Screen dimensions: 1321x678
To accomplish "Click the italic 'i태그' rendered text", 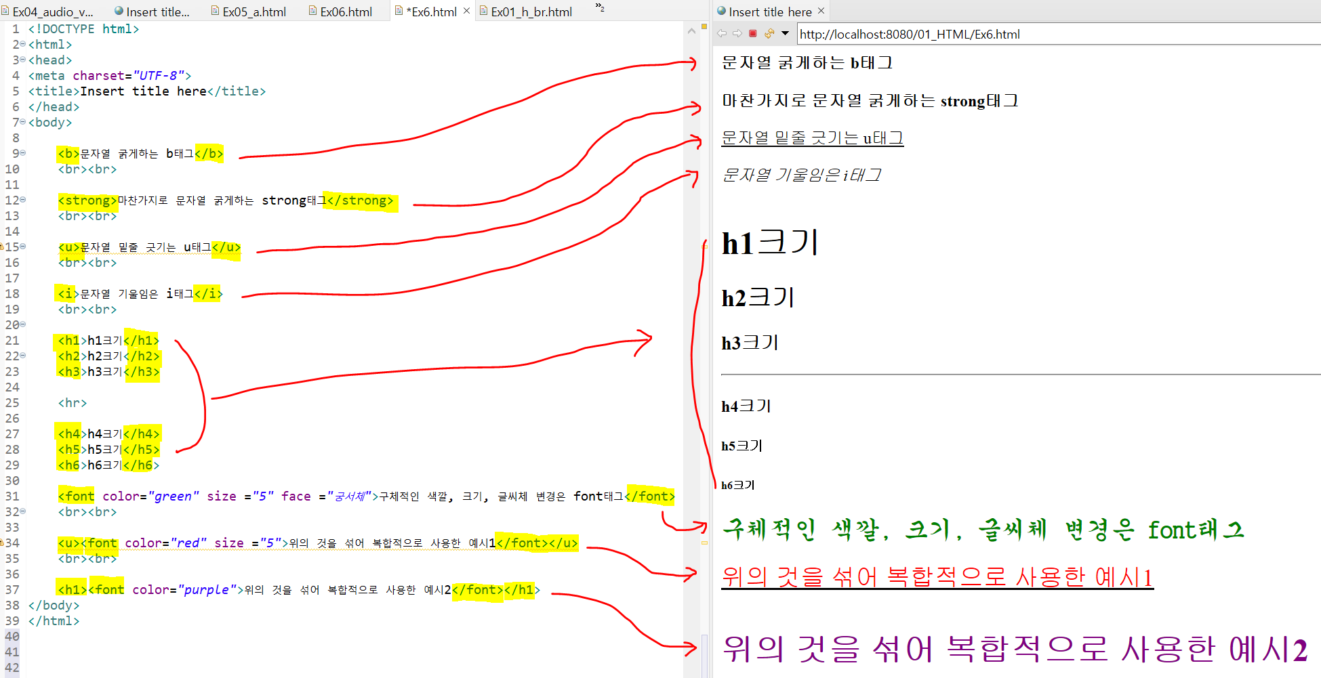I will (x=802, y=175).
